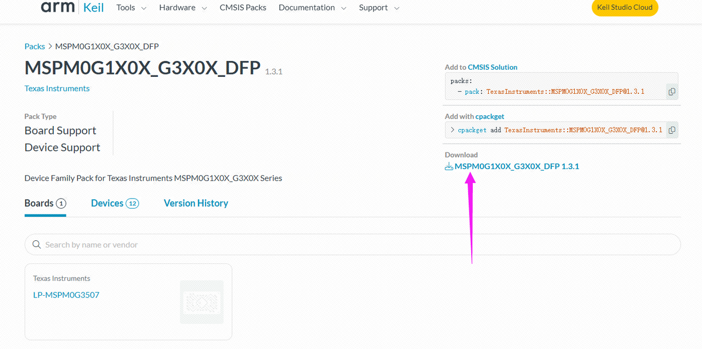Open the Texas Instruments vendor link
The width and height of the screenshot is (702, 349).
pos(57,88)
